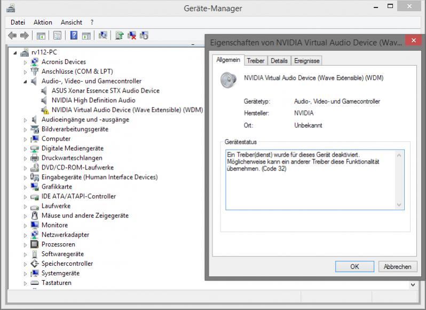
Task: Click the Abbrechen button
Action: tap(397, 266)
